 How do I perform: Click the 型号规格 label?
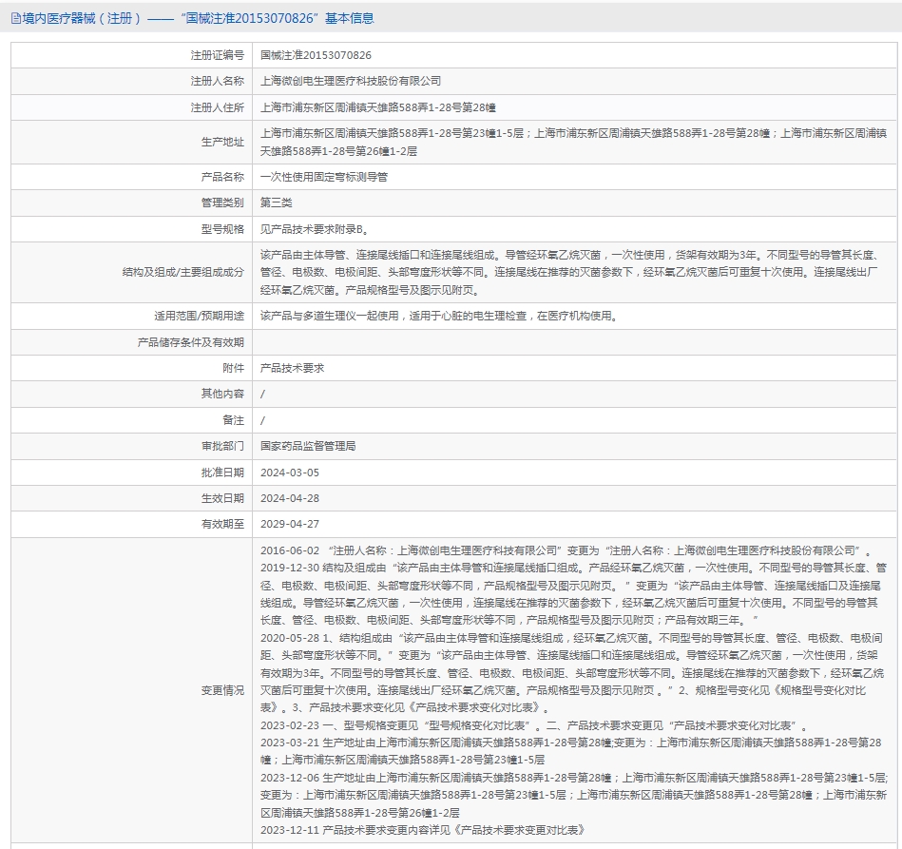[222, 230]
